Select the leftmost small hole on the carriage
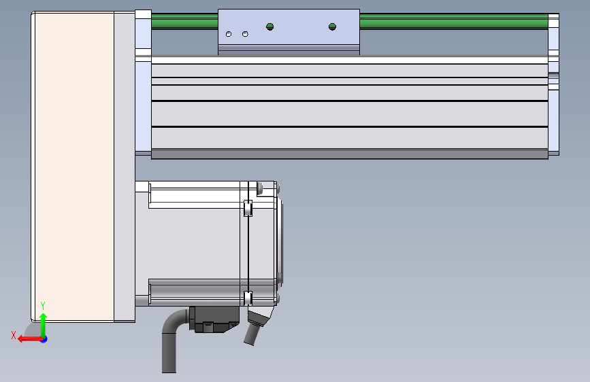This screenshot has height=382, width=590. (229, 34)
